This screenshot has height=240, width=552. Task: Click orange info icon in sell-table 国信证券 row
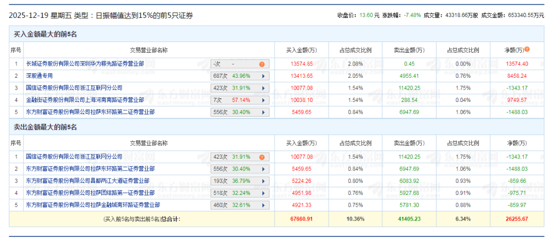click(x=262, y=157)
